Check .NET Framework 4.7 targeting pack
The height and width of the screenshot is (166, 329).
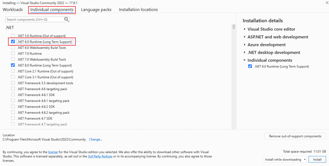13,124
